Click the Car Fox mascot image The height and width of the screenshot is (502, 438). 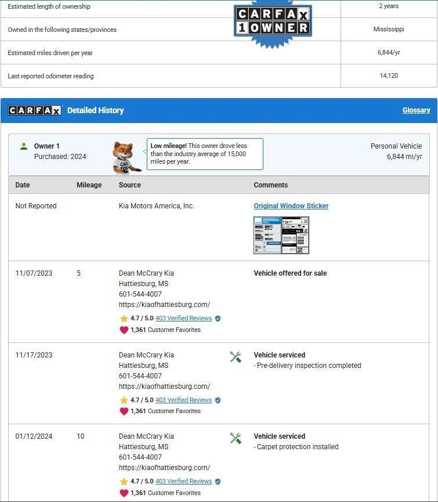tap(125, 157)
